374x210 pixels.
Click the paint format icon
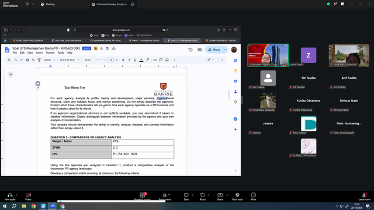click(39, 60)
